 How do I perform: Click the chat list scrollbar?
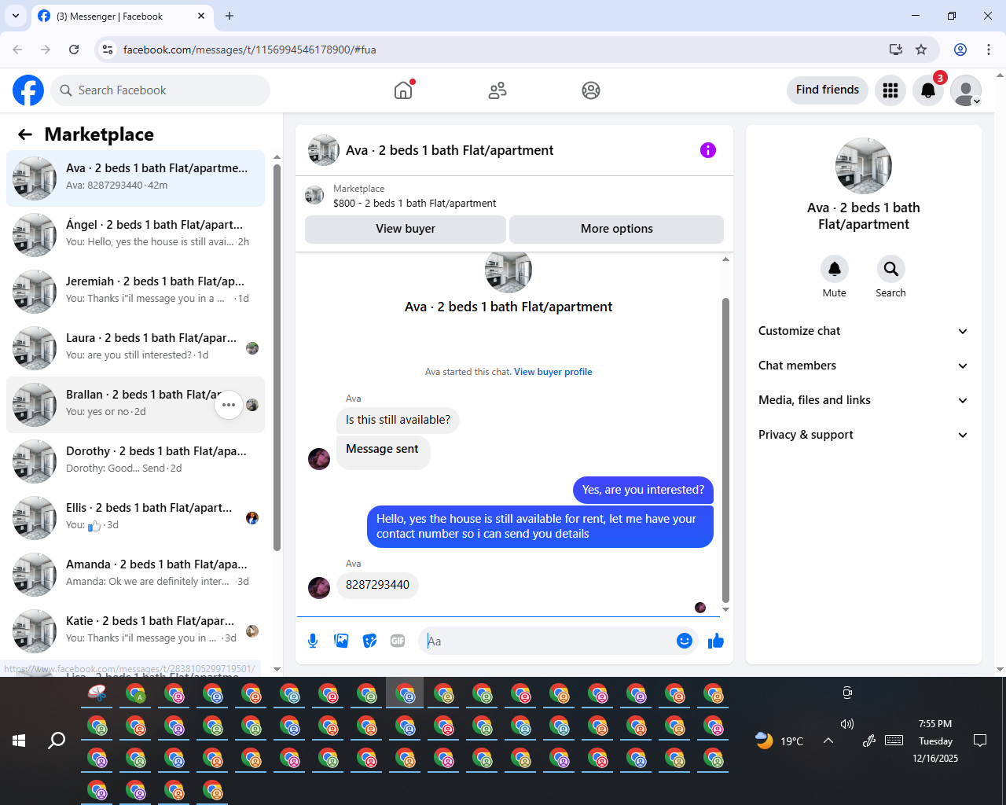click(x=277, y=358)
